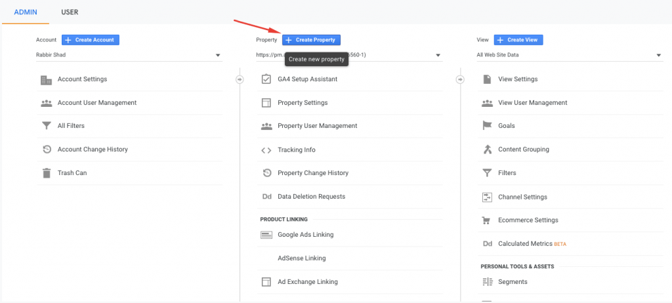
Task: Click the Account User Management people icon
Action: pyautogui.click(x=46, y=103)
